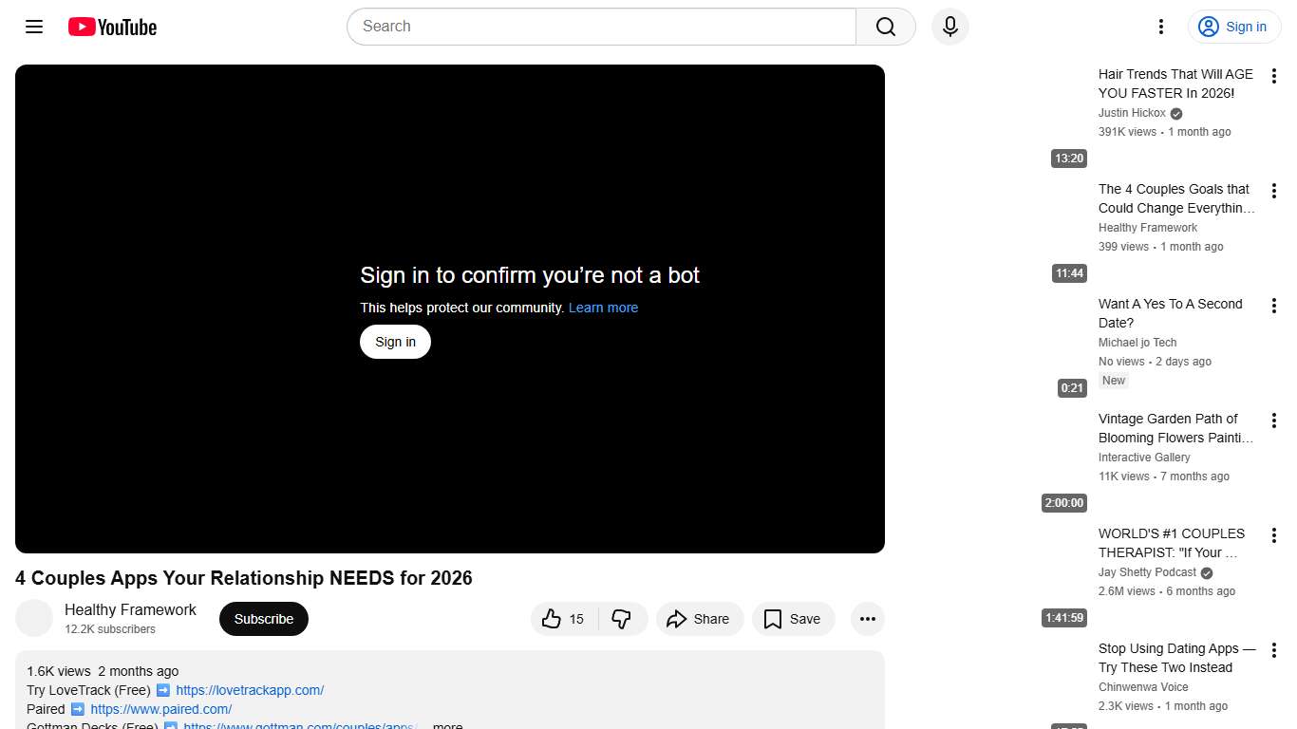Click the search magnifier icon
Viewport: 1297px width, 729px height.
coord(884,27)
